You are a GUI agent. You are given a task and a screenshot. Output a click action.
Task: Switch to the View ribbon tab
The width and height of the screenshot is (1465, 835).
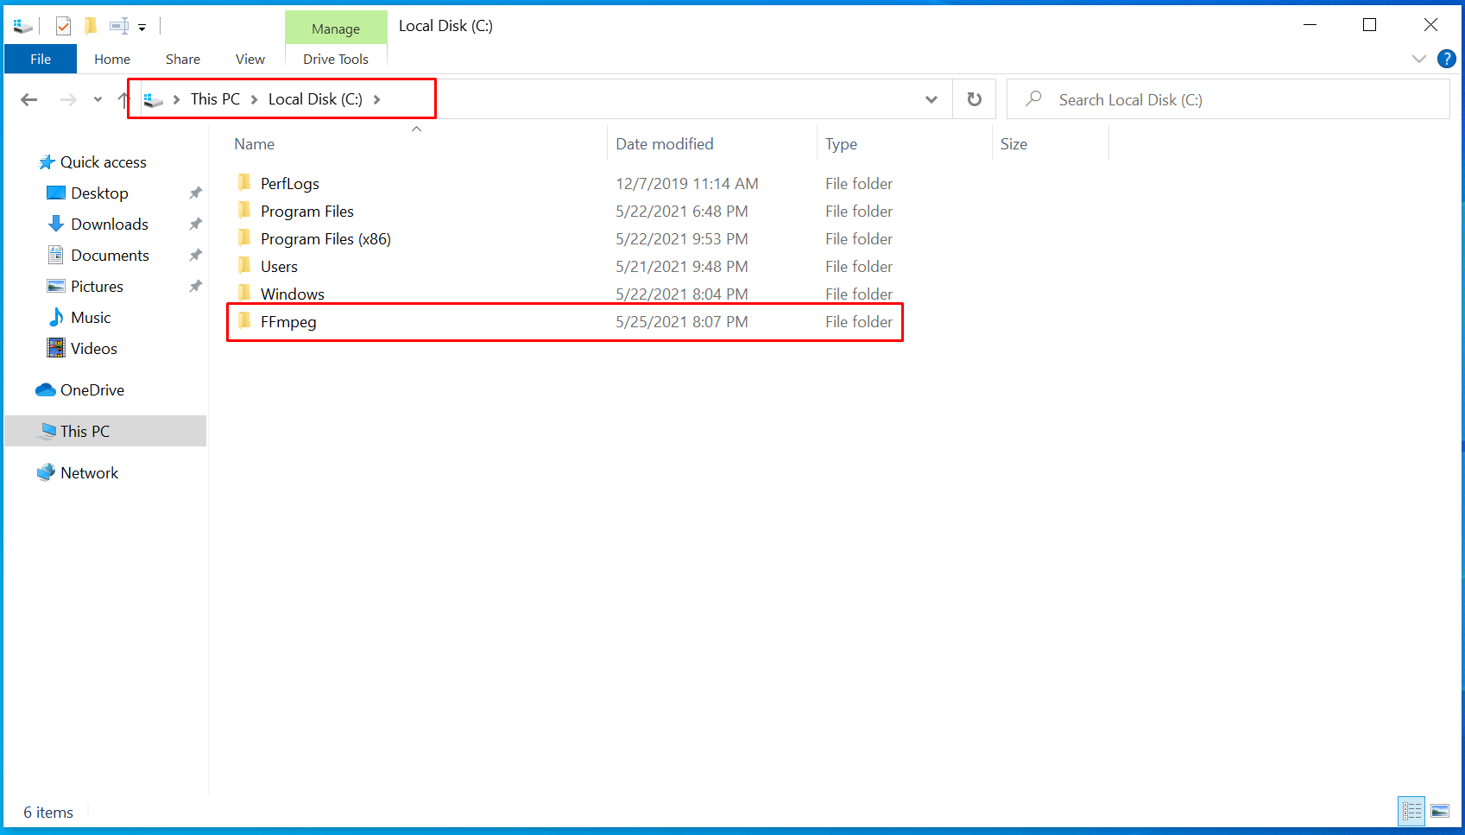(x=249, y=59)
